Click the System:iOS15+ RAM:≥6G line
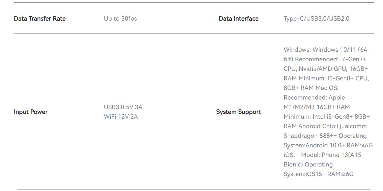The image size is (383, 191). [318, 174]
